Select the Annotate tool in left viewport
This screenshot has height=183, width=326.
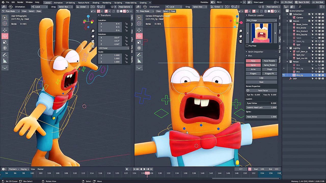tap(5, 55)
